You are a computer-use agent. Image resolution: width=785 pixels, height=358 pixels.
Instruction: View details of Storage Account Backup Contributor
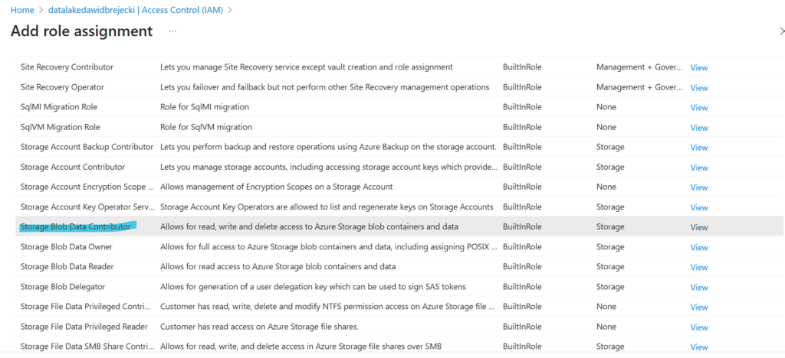click(x=699, y=147)
